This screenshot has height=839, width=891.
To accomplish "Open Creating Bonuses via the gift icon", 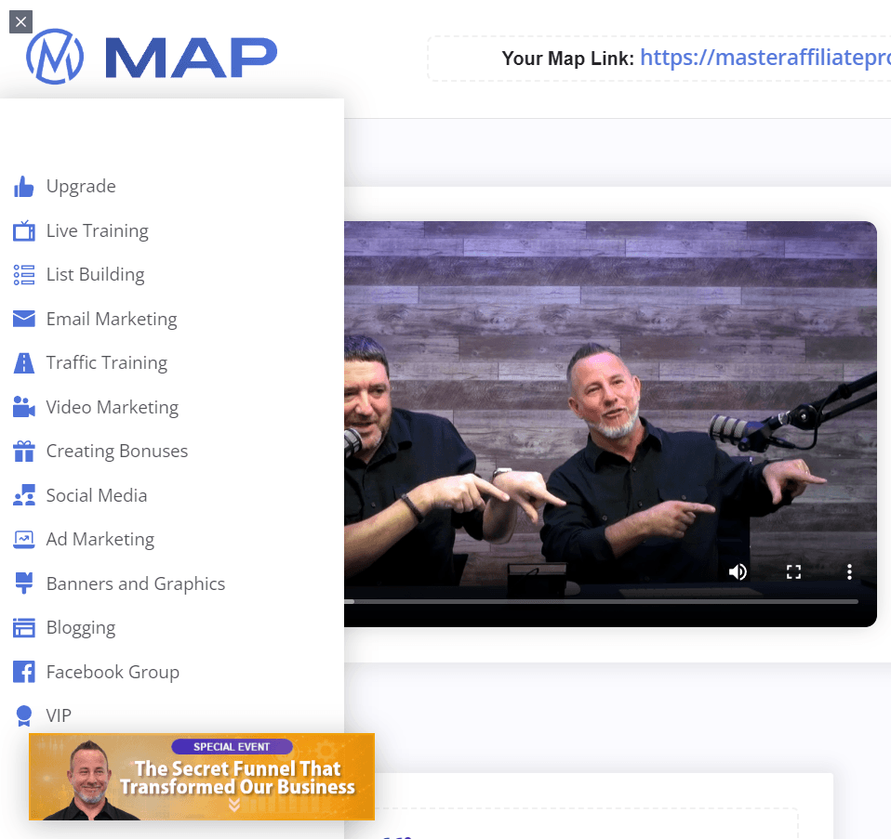I will click(23, 451).
